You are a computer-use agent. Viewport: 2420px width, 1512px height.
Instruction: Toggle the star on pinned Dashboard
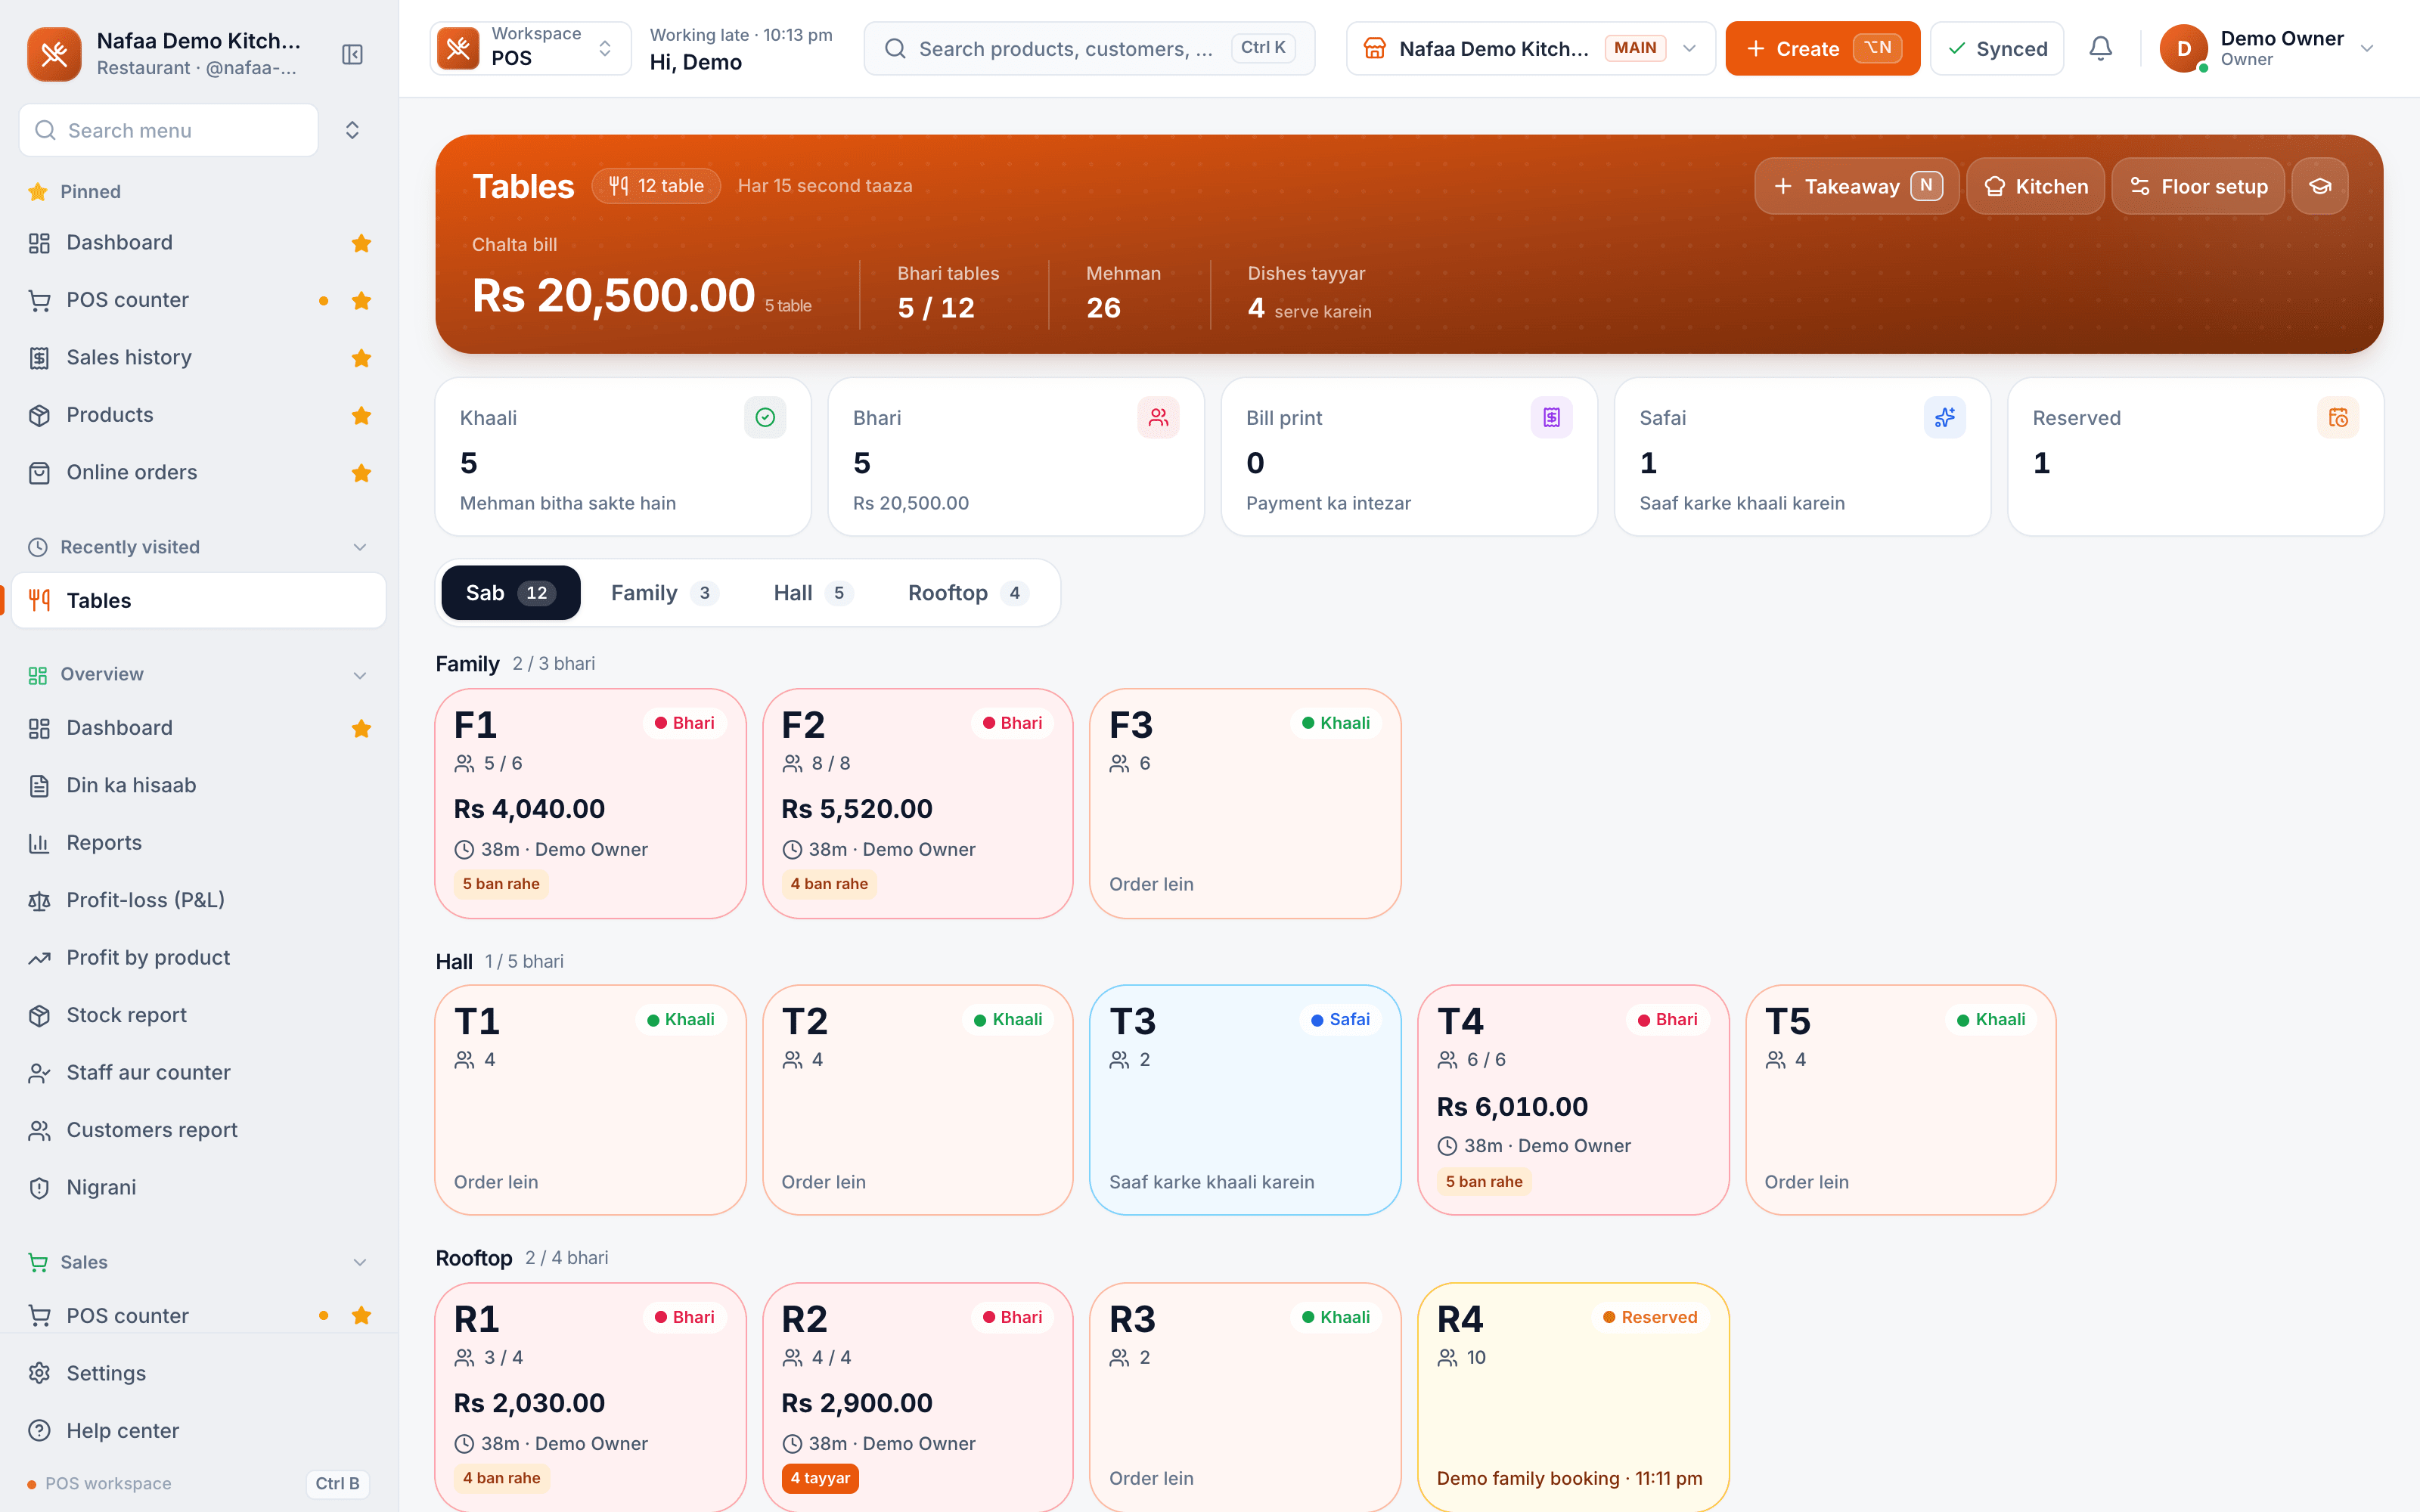coord(362,243)
